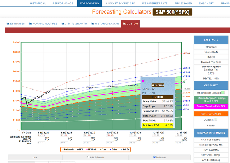Viewport: 230px width, 163px height.
Task: Select the FORECASTING tab
Action: 89,3
